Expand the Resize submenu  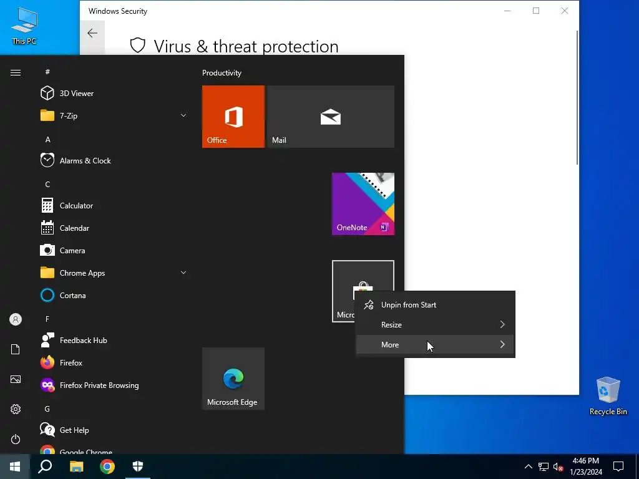pyautogui.click(x=435, y=324)
